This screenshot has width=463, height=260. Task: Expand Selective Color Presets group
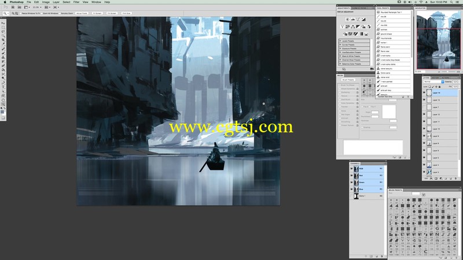pyautogui.click(x=340, y=64)
